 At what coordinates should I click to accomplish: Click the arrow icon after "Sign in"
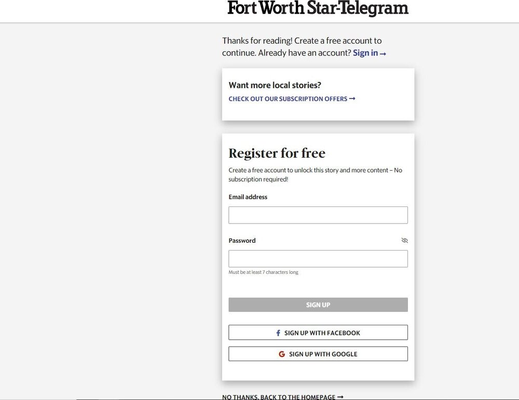coord(384,53)
